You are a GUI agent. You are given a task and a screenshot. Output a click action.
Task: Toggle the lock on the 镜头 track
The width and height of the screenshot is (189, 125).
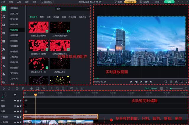pos(18,101)
